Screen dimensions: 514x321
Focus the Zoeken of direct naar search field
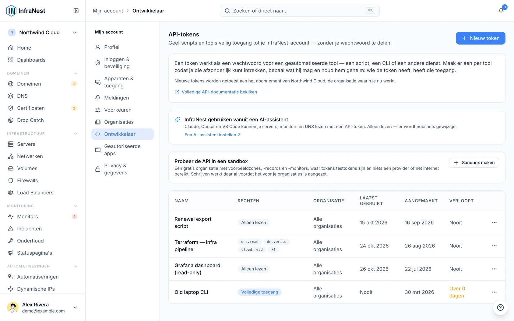300,11
